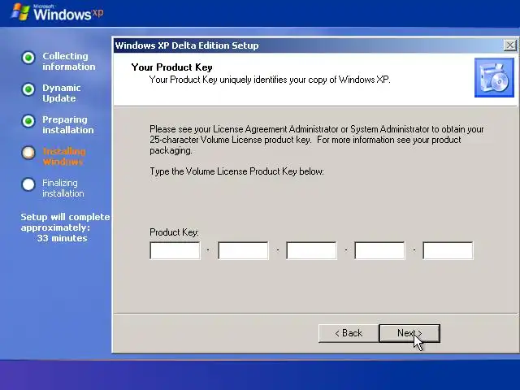Activate the fourth product key box
This screenshot has width=520, height=390.
[379, 250]
